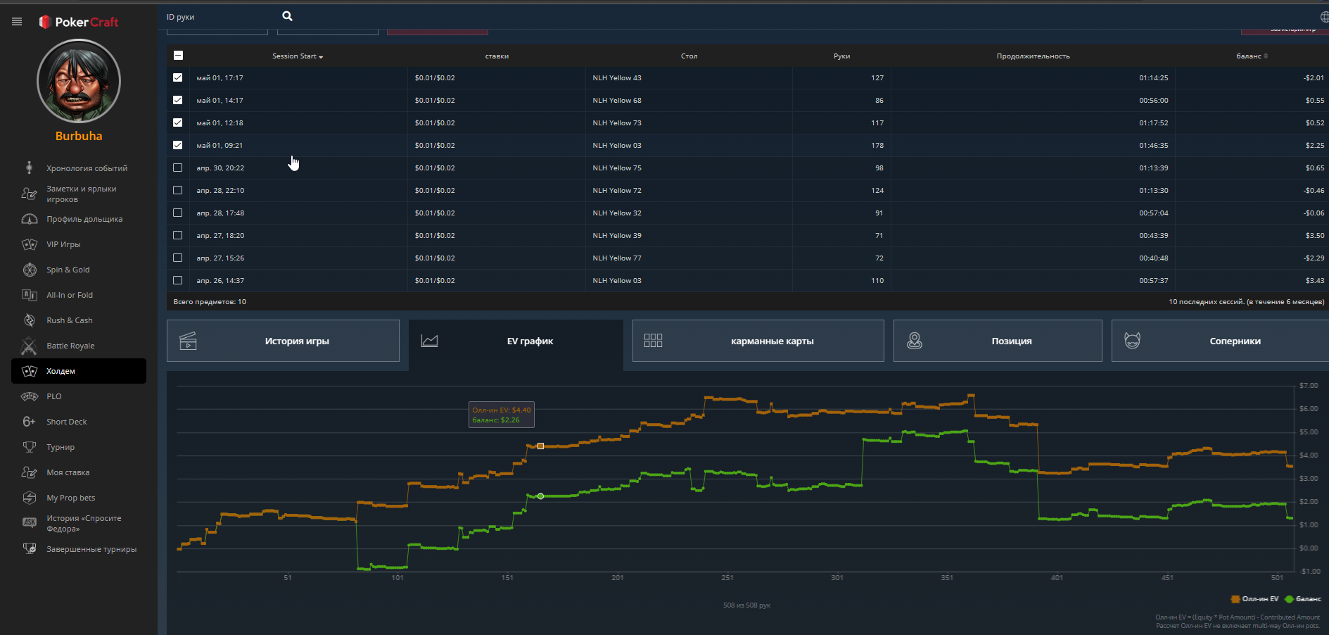Click the Spin & Gold icon
The width and height of the screenshot is (1329, 635).
tap(30, 270)
